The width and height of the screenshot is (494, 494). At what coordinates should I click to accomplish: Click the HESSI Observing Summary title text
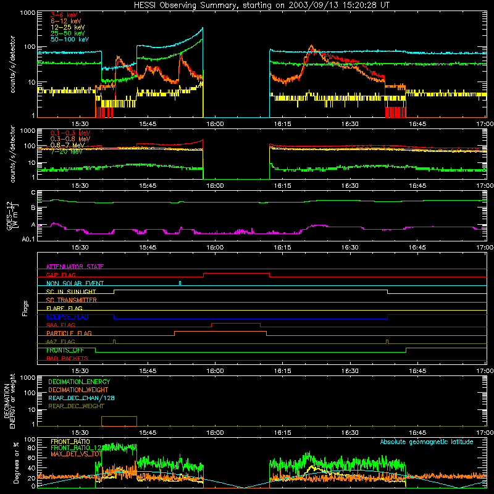click(261, 6)
